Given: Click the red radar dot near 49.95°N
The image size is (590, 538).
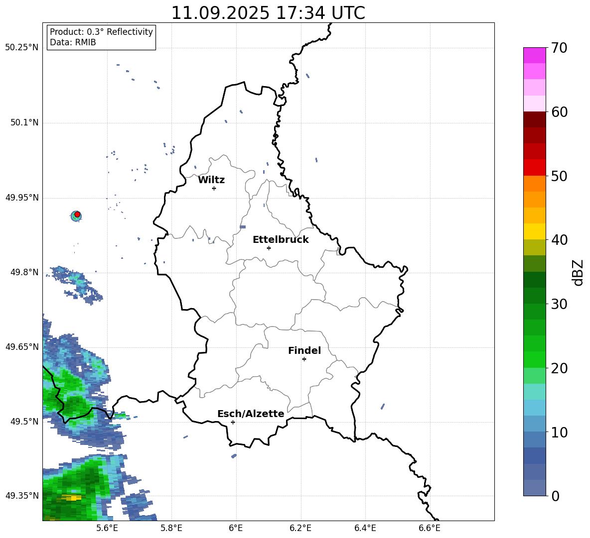Looking at the screenshot, I should 77,215.
